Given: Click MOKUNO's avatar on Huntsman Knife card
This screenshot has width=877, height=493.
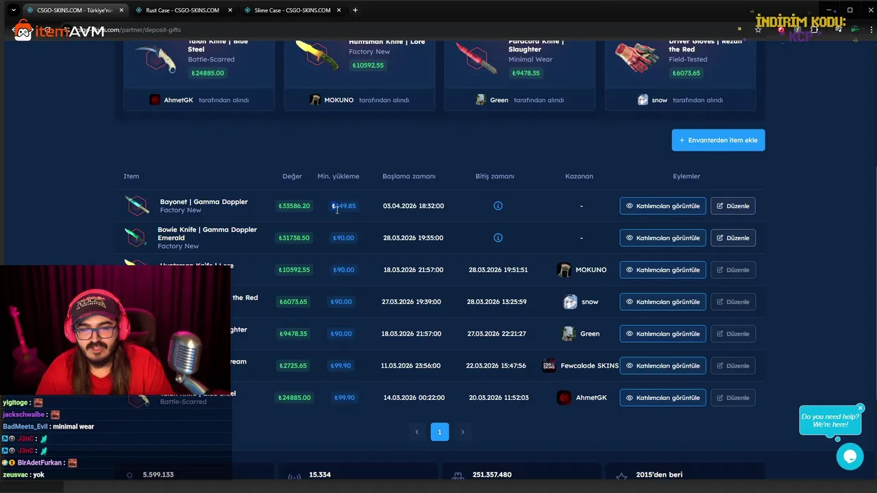Looking at the screenshot, I should 315,100.
